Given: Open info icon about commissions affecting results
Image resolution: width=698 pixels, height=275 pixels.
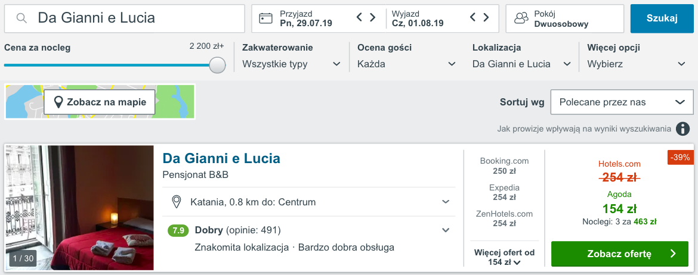Looking at the screenshot, I should coord(682,129).
